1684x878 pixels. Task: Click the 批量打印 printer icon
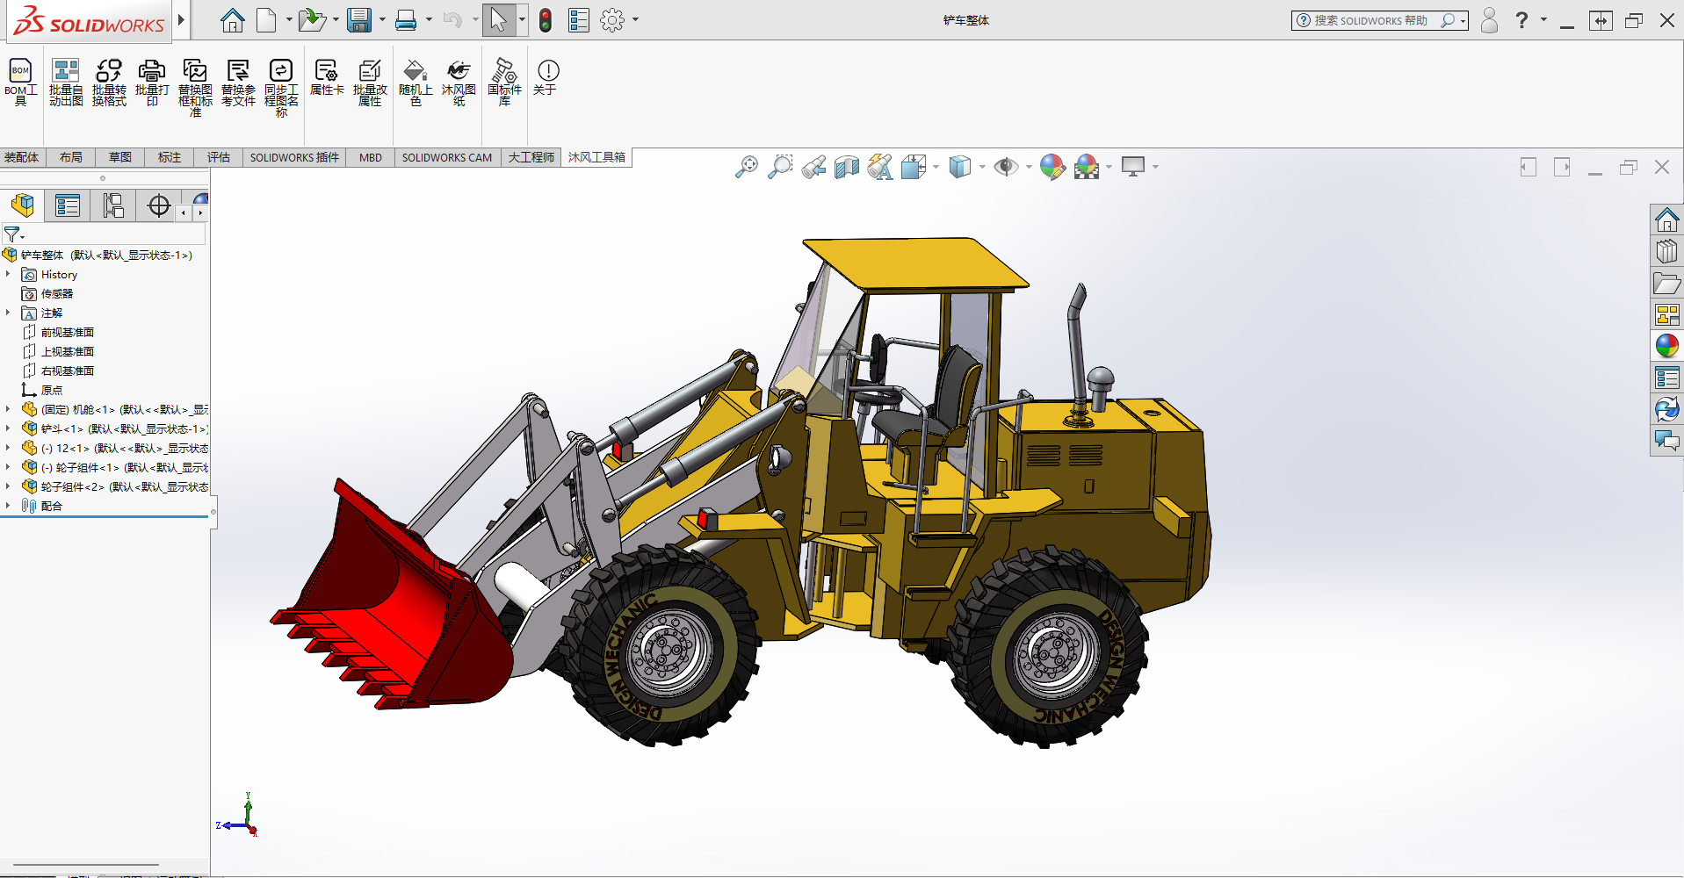152,82
